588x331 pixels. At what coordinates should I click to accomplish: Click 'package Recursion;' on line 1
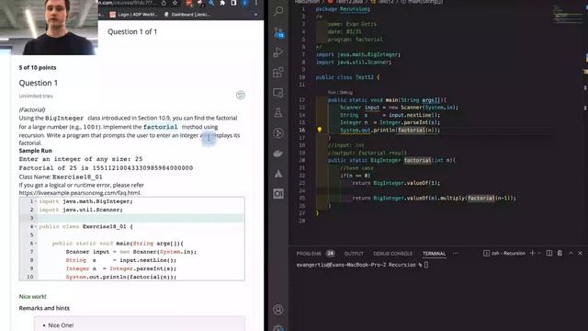343,9
